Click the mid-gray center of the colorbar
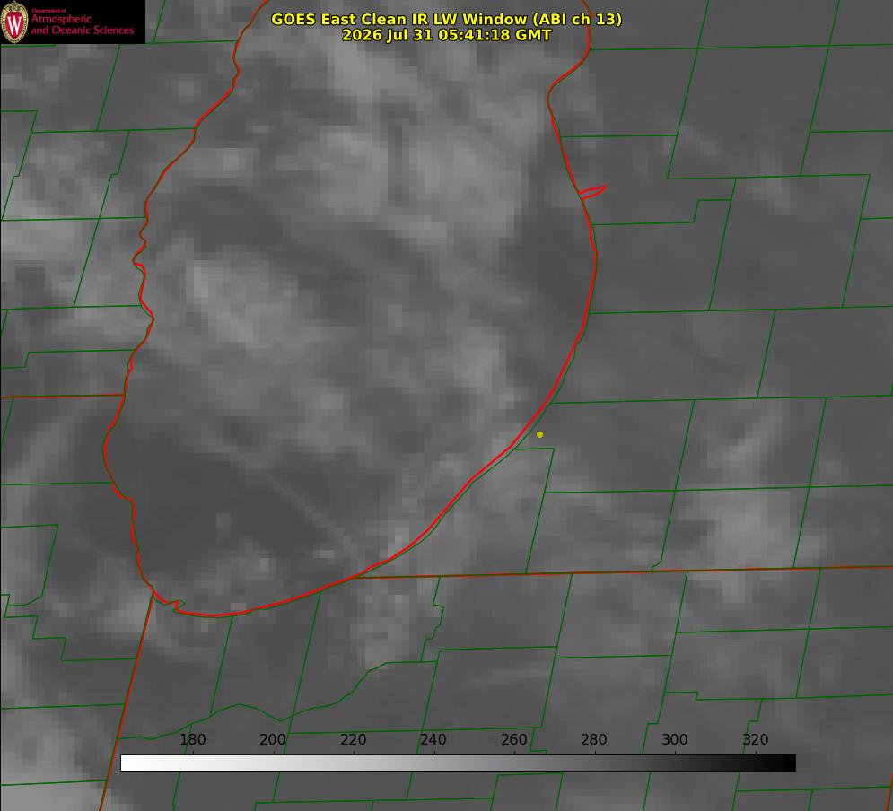Screen dimensions: 893x811 point(458,763)
